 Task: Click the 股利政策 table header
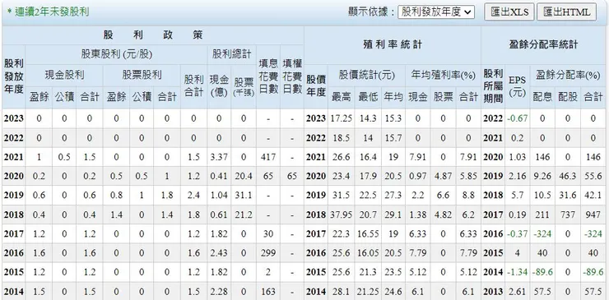pyautogui.click(x=153, y=35)
